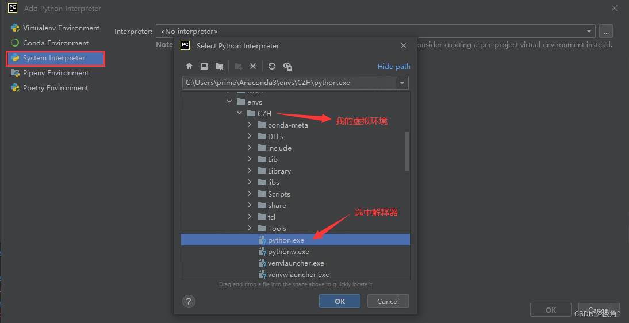Click the venvwlauncher.exe file icon
This screenshot has width=629, height=323.
pos(262,275)
